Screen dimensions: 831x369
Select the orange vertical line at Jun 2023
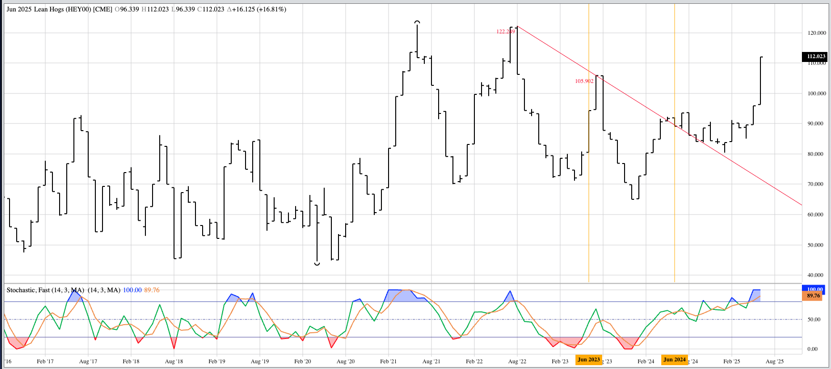[589, 191]
